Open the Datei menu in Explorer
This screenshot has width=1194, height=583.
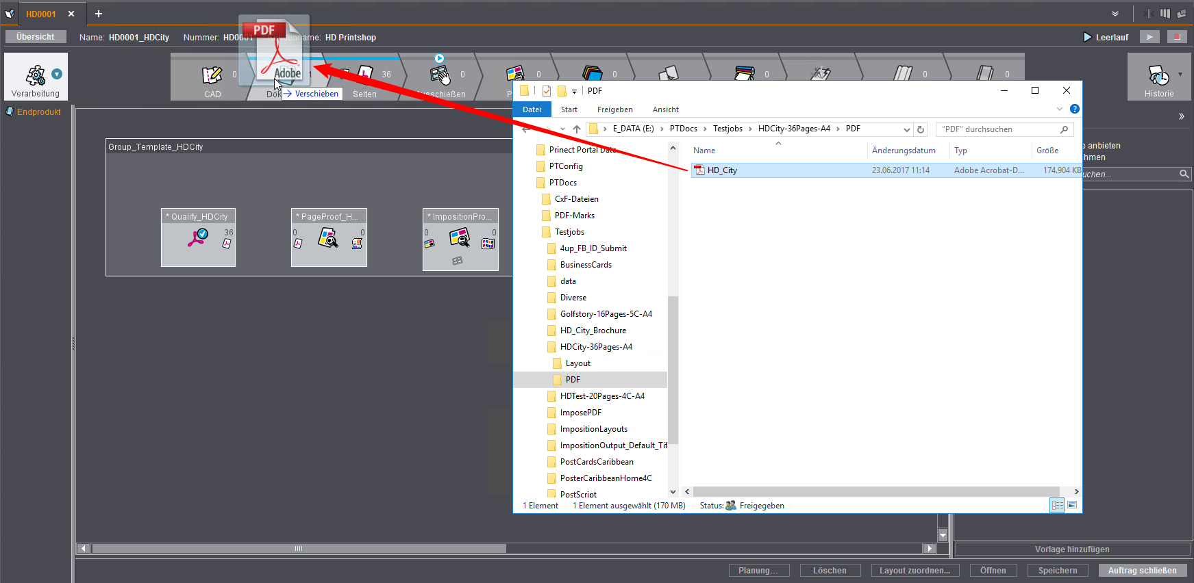click(532, 109)
